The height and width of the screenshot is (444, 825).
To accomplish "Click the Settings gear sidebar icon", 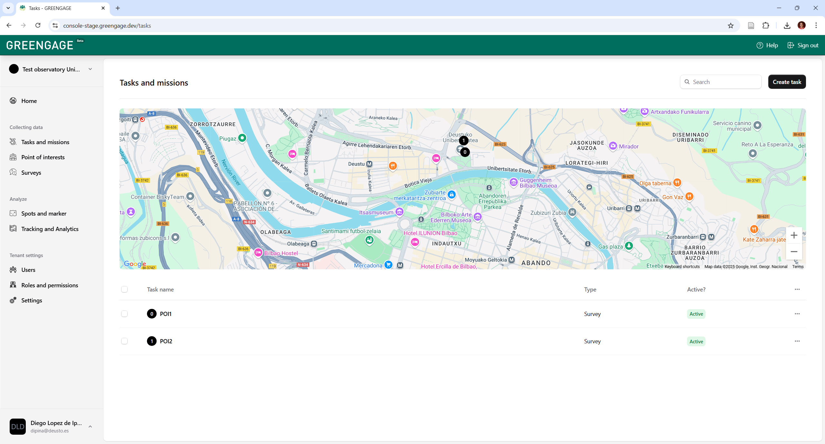I will (13, 300).
